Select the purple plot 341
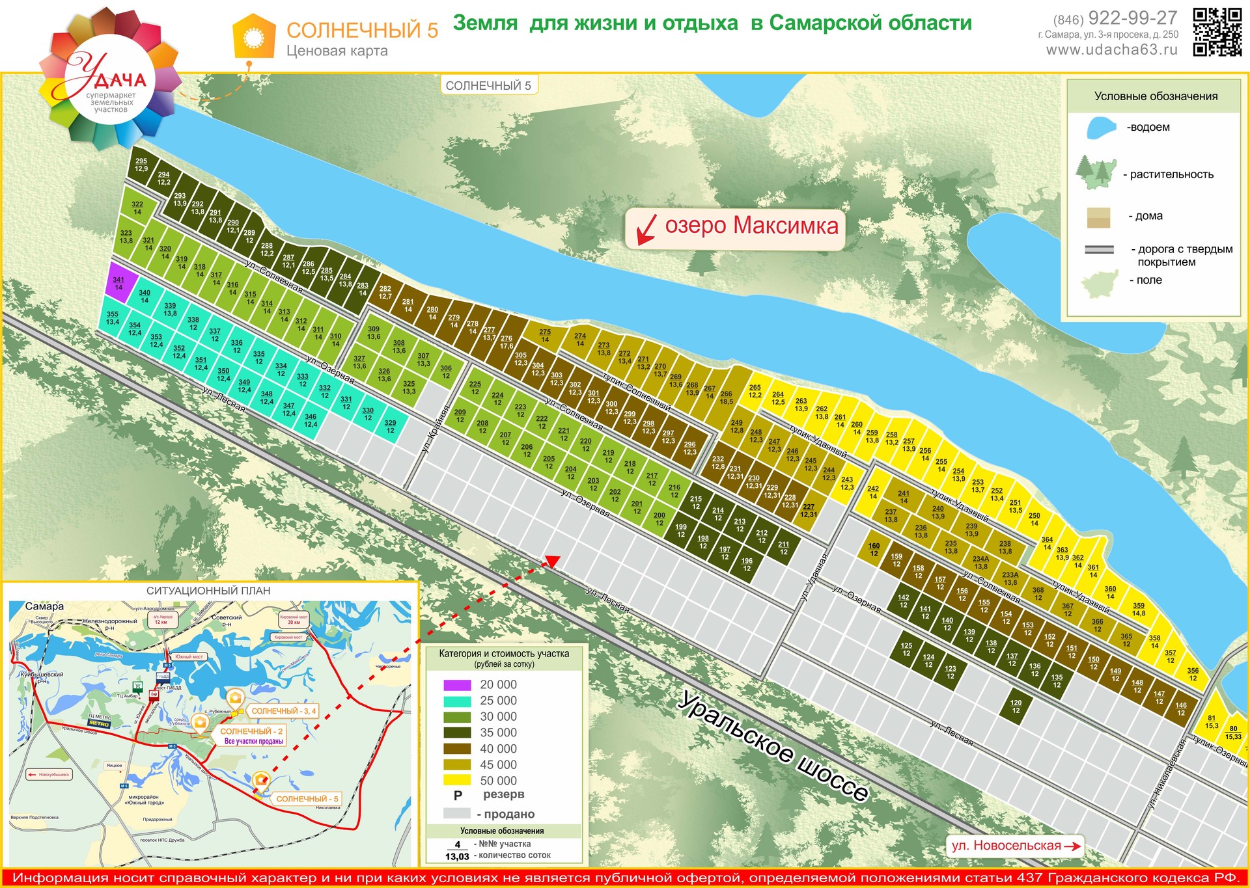The width and height of the screenshot is (1250, 888). point(121,283)
